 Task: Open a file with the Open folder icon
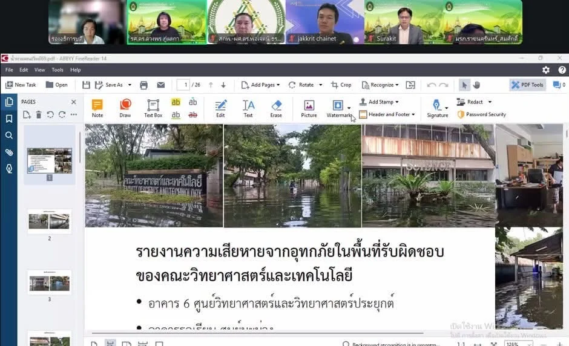click(57, 85)
